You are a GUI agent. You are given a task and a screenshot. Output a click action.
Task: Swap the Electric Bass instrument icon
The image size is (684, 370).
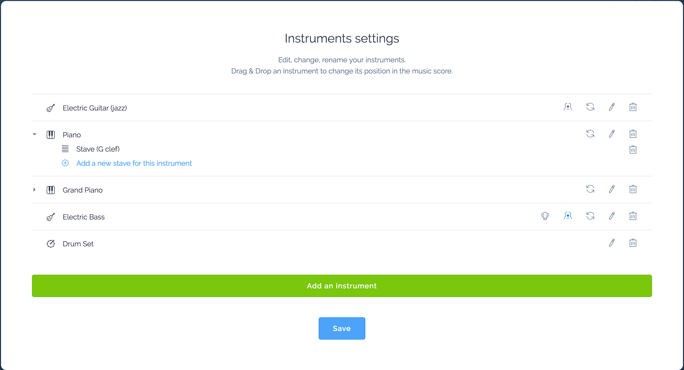(x=590, y=216)
